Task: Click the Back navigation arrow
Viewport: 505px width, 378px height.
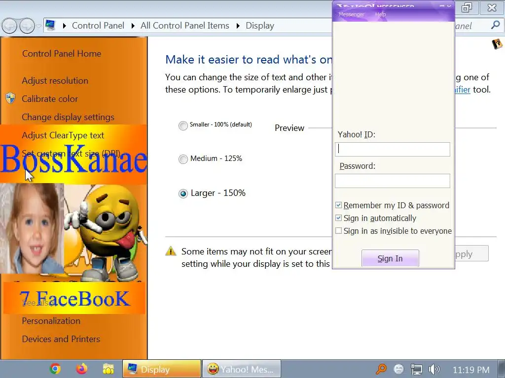Action: 10,26
